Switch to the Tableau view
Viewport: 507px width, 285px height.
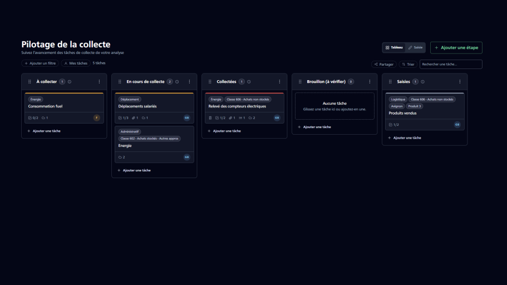(394, 47)
